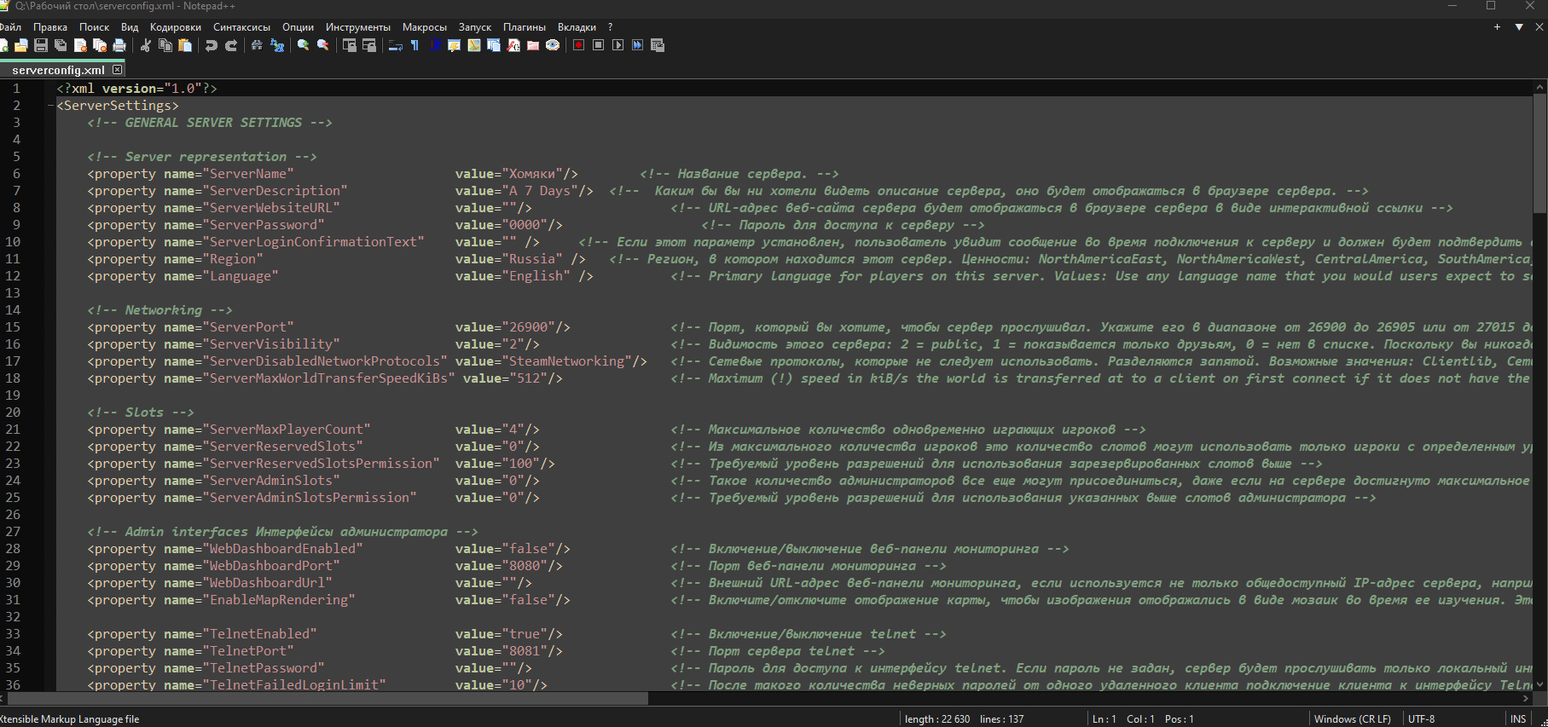This screenshot has height=727, width=1548.
Task: Open the tab list dropdown arrow
Action: (x=1519, y=27)
